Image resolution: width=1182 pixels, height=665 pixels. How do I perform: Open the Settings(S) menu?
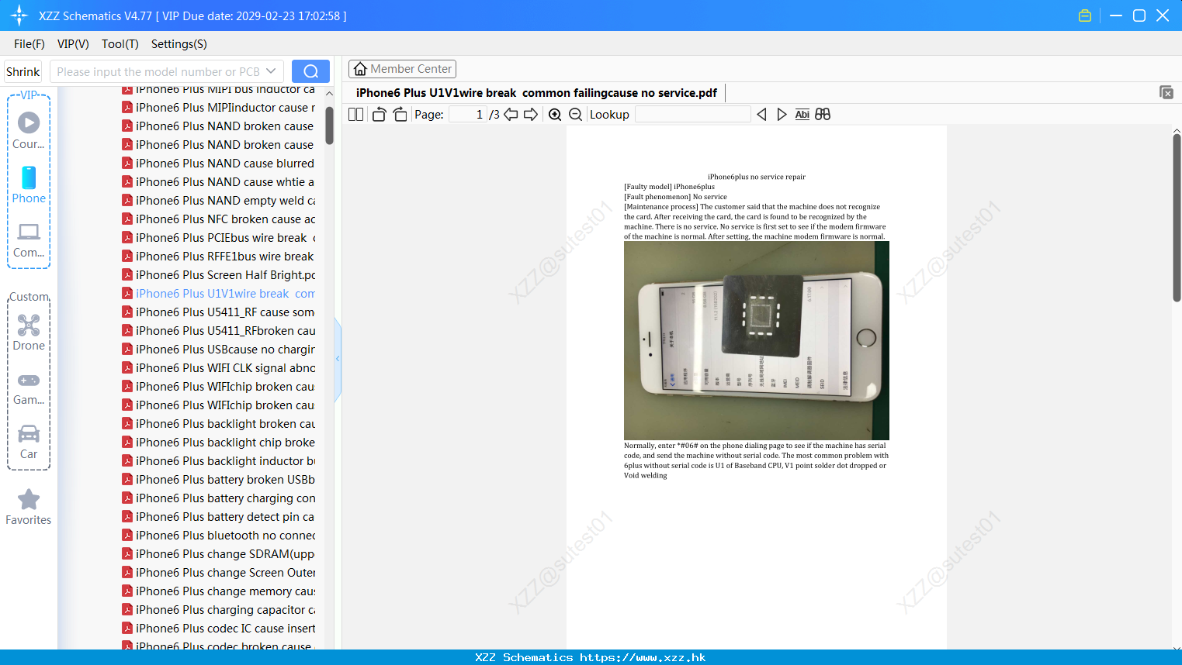click(179, 44)
